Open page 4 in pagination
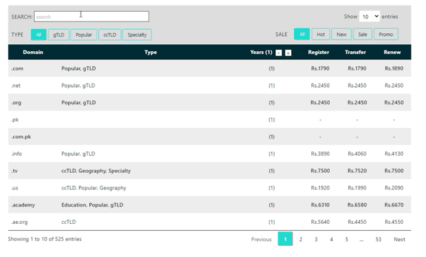This screenshot has height=257, width=426. (331, 239)
